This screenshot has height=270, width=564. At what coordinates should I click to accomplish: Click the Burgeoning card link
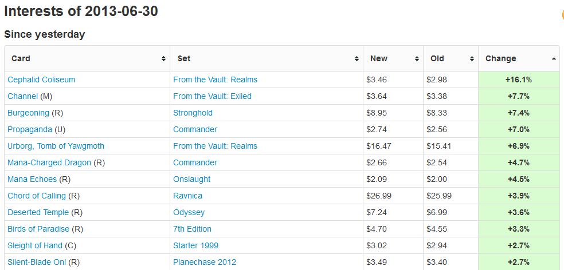tap(28, 113)
